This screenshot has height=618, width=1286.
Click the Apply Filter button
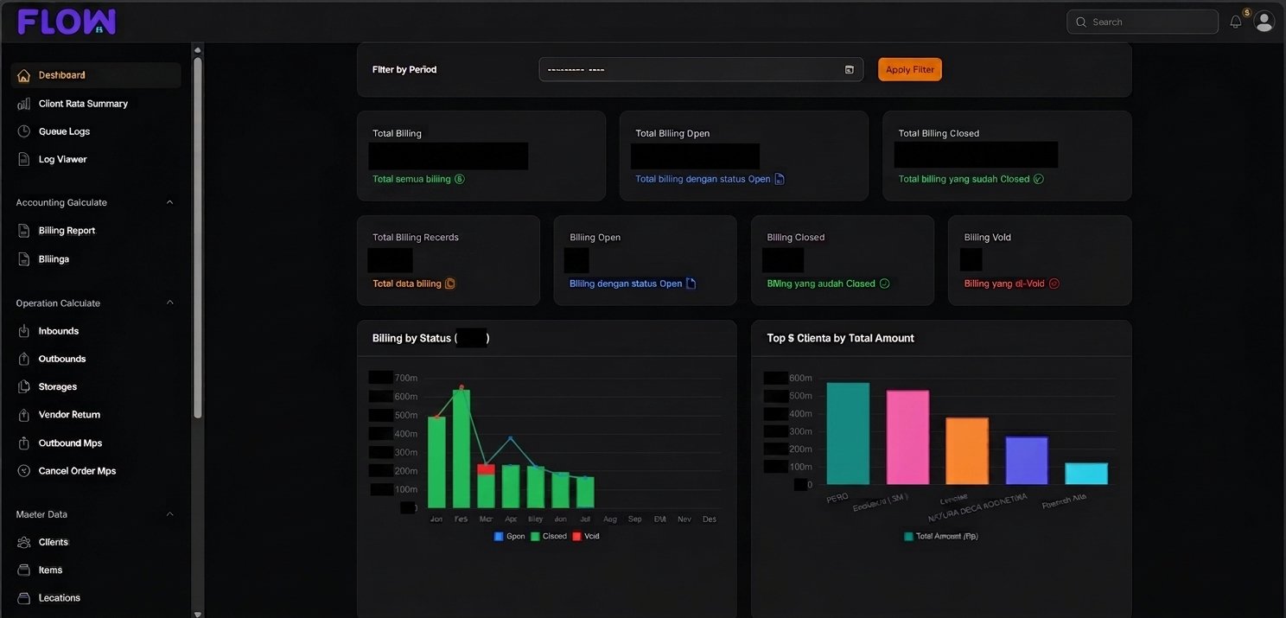point(910,70)
